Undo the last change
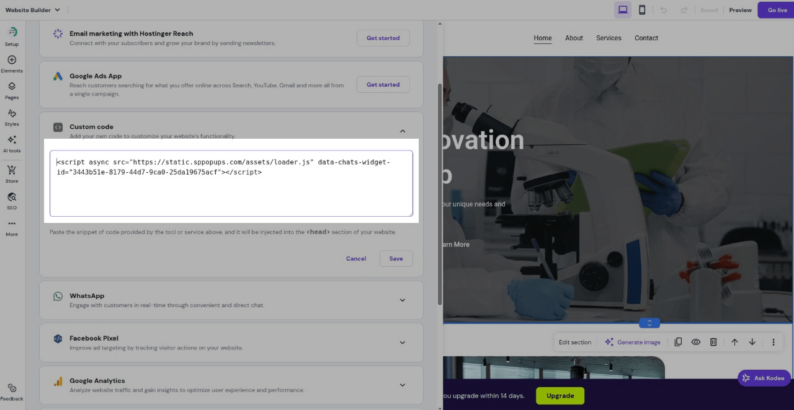Viewport: 794px width, 410px height. point(663,10)
